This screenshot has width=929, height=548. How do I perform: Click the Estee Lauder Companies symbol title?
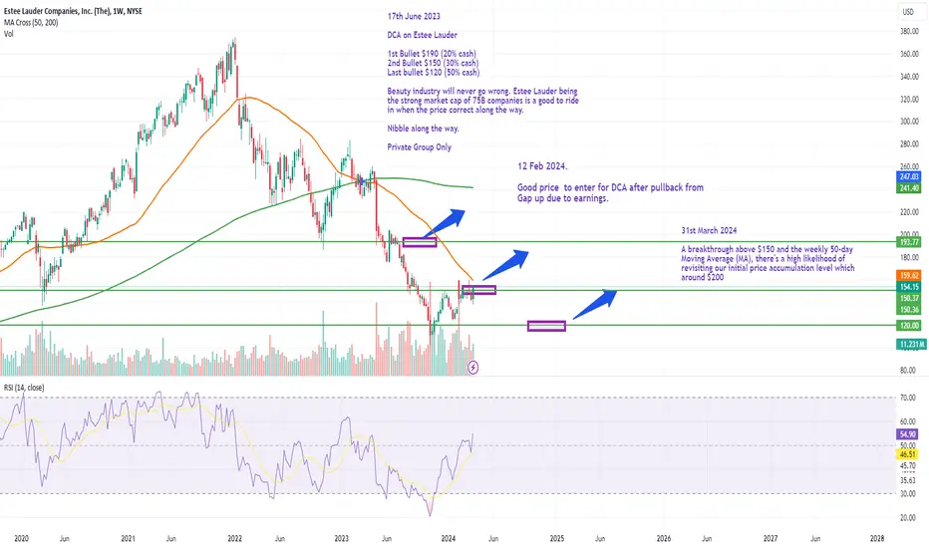pyautogui.click(x=73, y=11)
